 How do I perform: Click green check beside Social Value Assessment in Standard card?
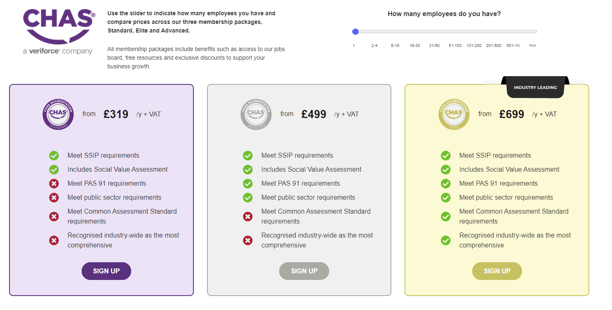54,170
